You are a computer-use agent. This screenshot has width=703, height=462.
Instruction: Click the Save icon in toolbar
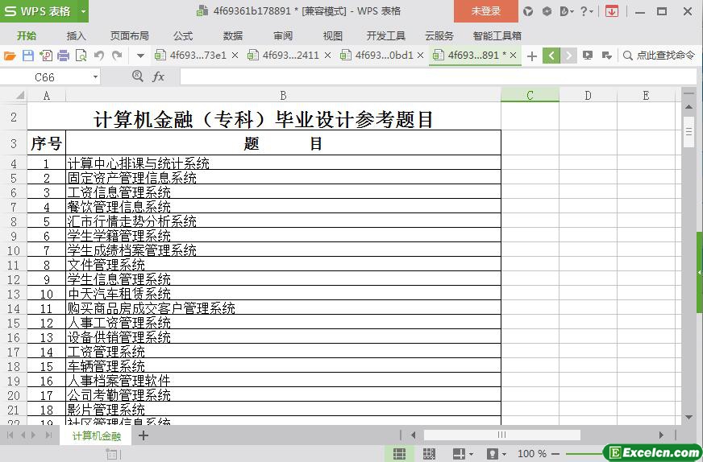(27, 56)
